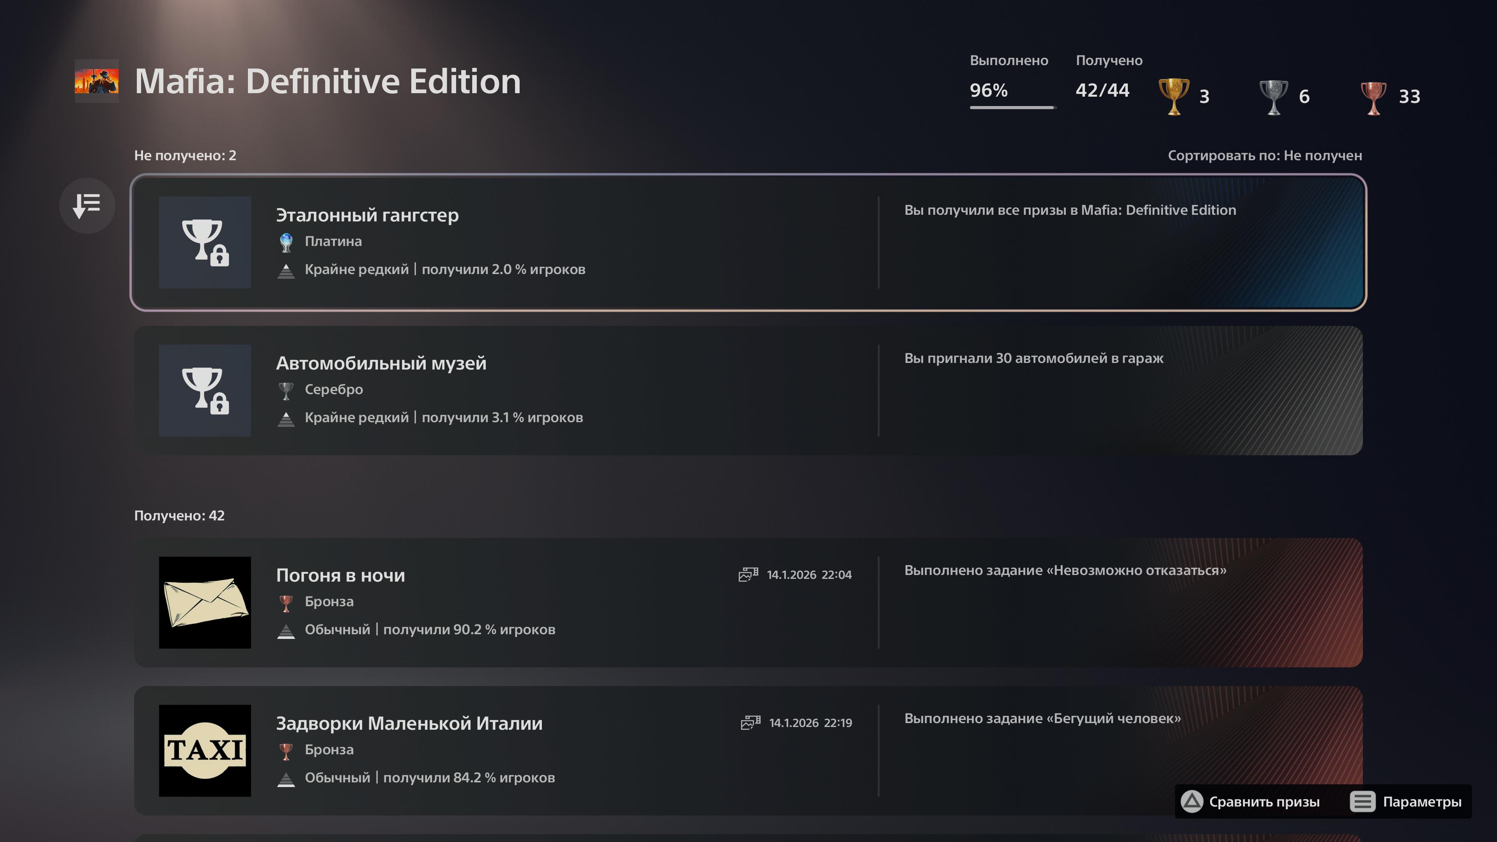
Task: Click the TAXI thumbnail image
Action: tap(205, 751)
